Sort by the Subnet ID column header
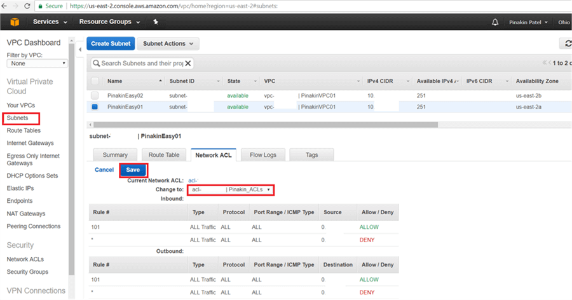The height and width of the screenshot is (300, 572). pyautogui.click(x=194, y=81)
